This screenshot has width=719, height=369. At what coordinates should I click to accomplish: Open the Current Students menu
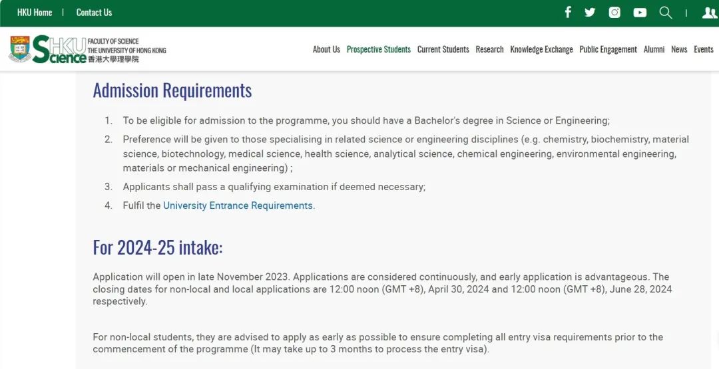click(x=443, y=49)
